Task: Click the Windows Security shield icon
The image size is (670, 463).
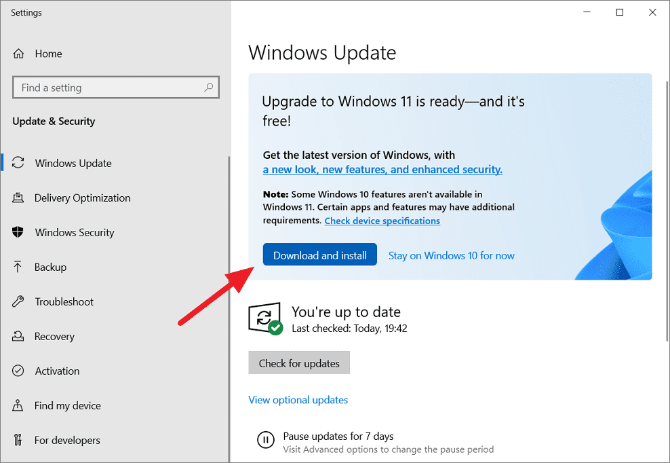Action: pos(20,232)
